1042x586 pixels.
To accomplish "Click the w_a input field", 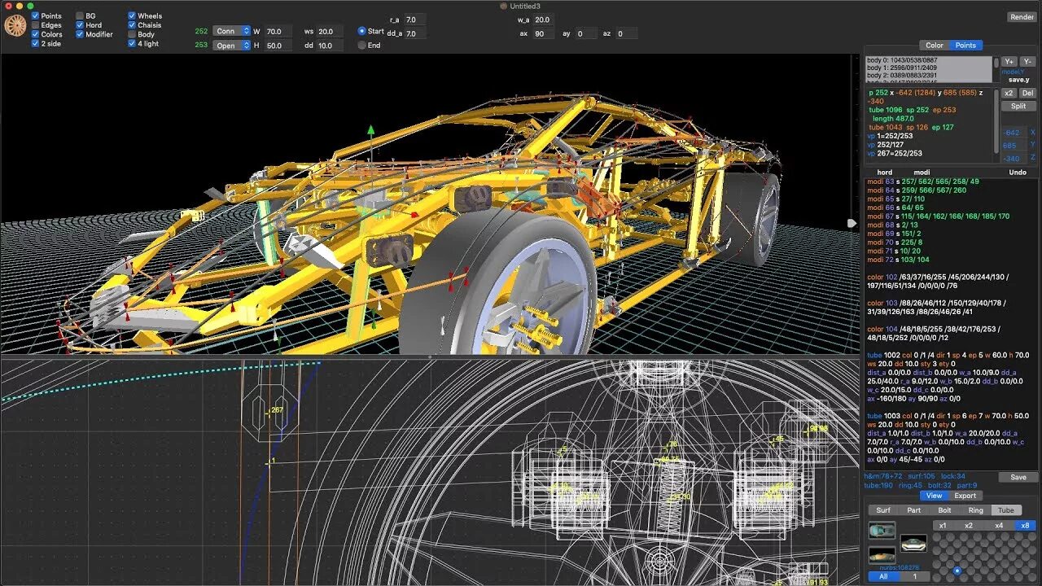I will 544,20.
